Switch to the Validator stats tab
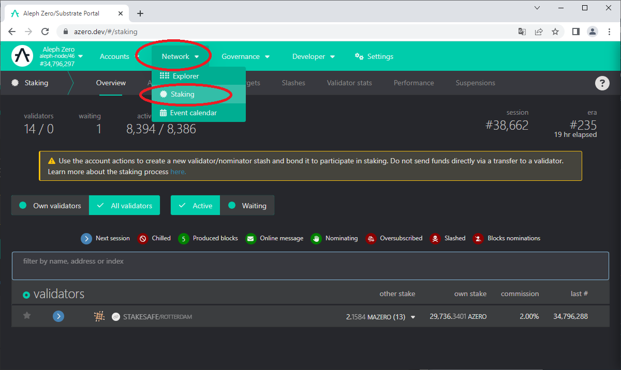 click(x=349, y=83)
